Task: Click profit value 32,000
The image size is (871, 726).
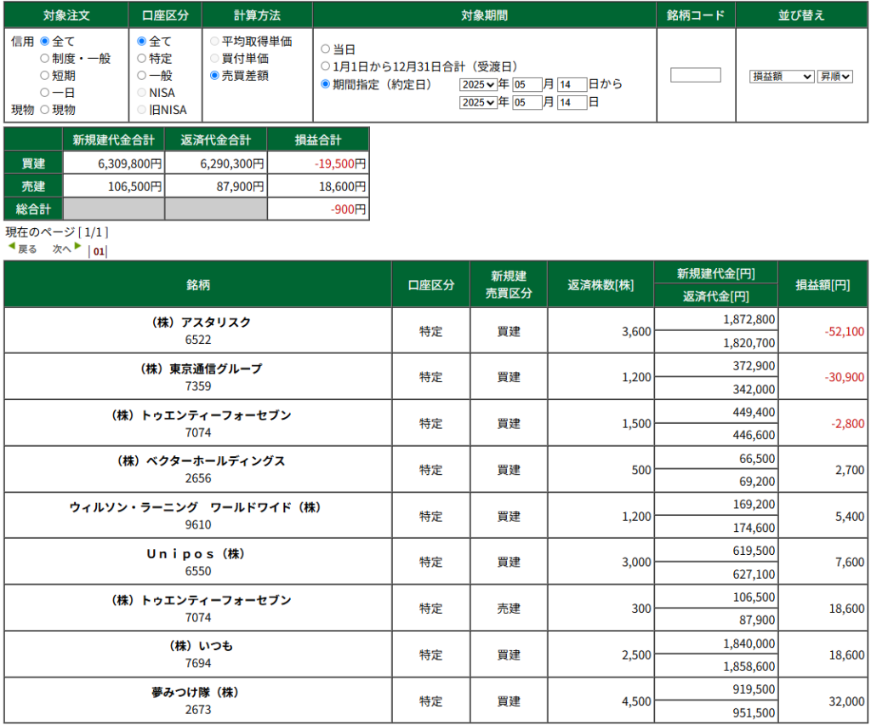Action: pyautogui.click(x=846, y=701)
